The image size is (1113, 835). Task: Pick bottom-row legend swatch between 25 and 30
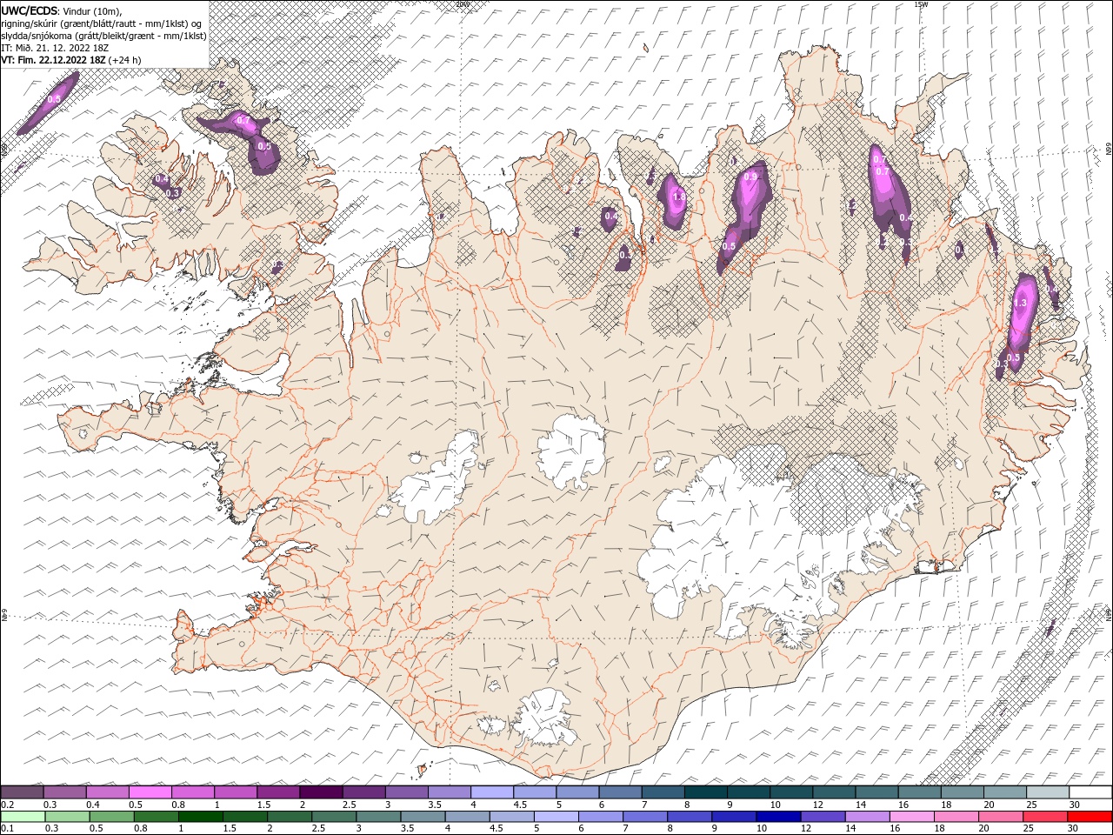tap(1044, 817)
